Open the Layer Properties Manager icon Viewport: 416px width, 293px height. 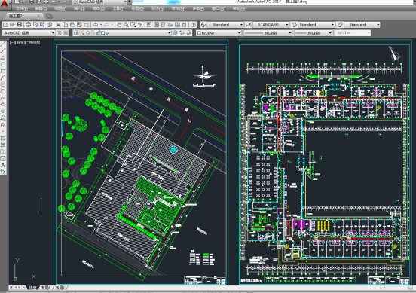(x=76, y=33)
